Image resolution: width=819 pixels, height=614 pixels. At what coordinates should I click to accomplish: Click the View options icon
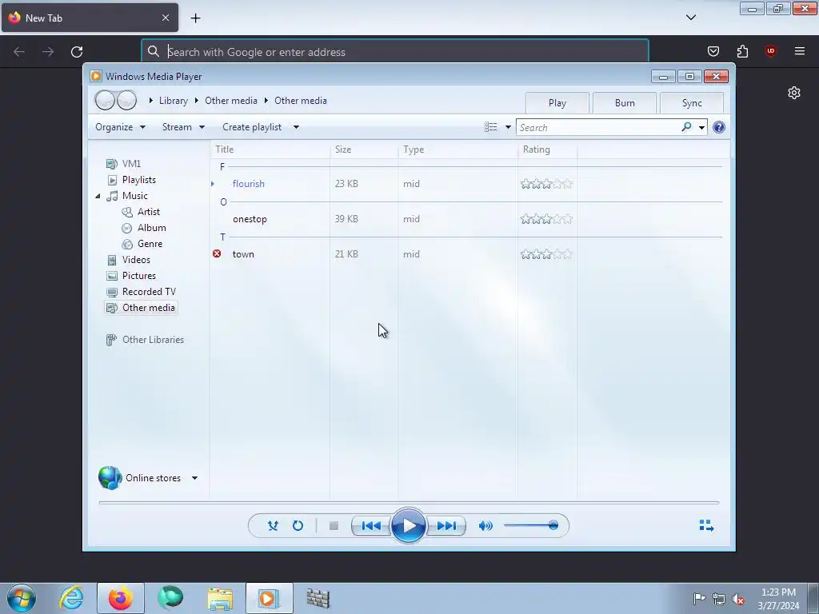490,127
